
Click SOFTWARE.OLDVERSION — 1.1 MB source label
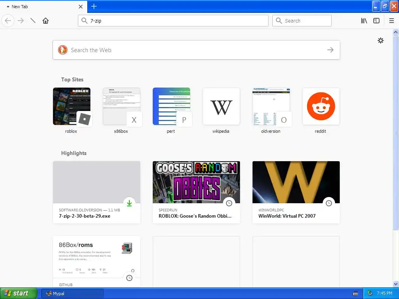point(89,210)
